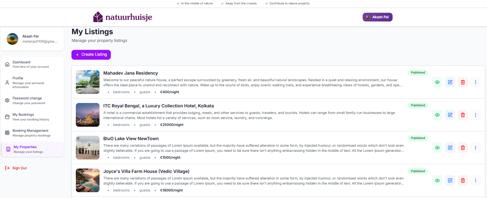The height and width of the screenshot is (198, 487).
Task: Click Mahadev Jana Residency thumbnail image
Action: (87, 82)
